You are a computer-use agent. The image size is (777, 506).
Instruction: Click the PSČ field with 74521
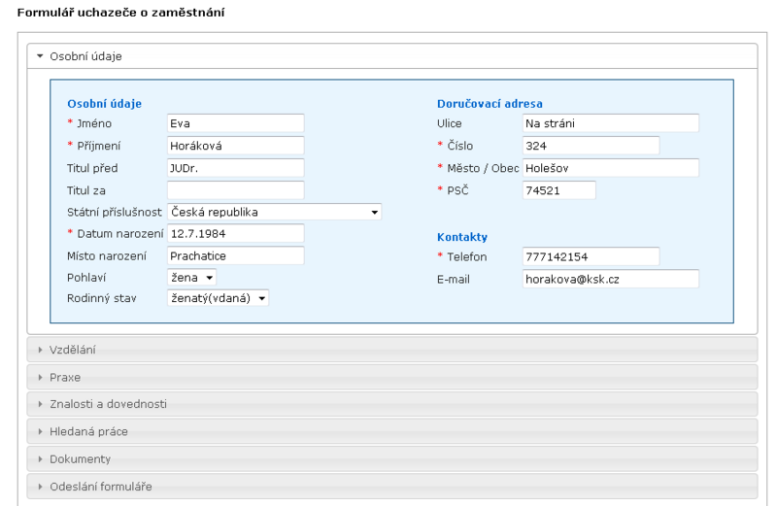coord(559,190)
